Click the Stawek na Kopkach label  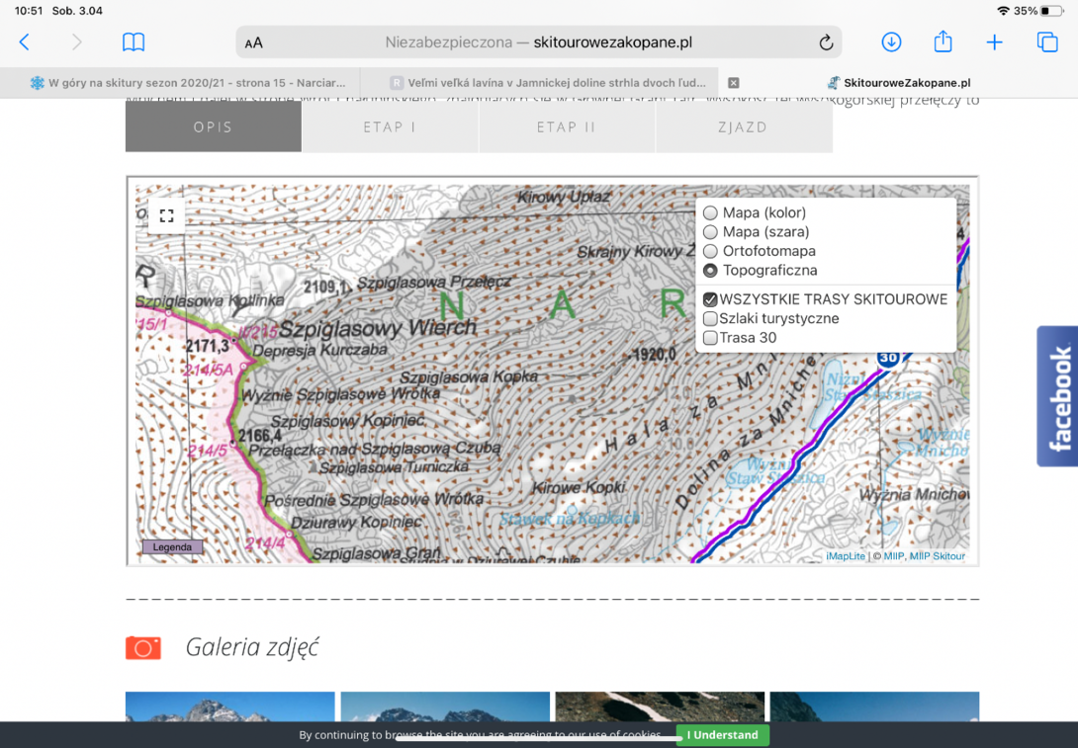pos(570,519)
